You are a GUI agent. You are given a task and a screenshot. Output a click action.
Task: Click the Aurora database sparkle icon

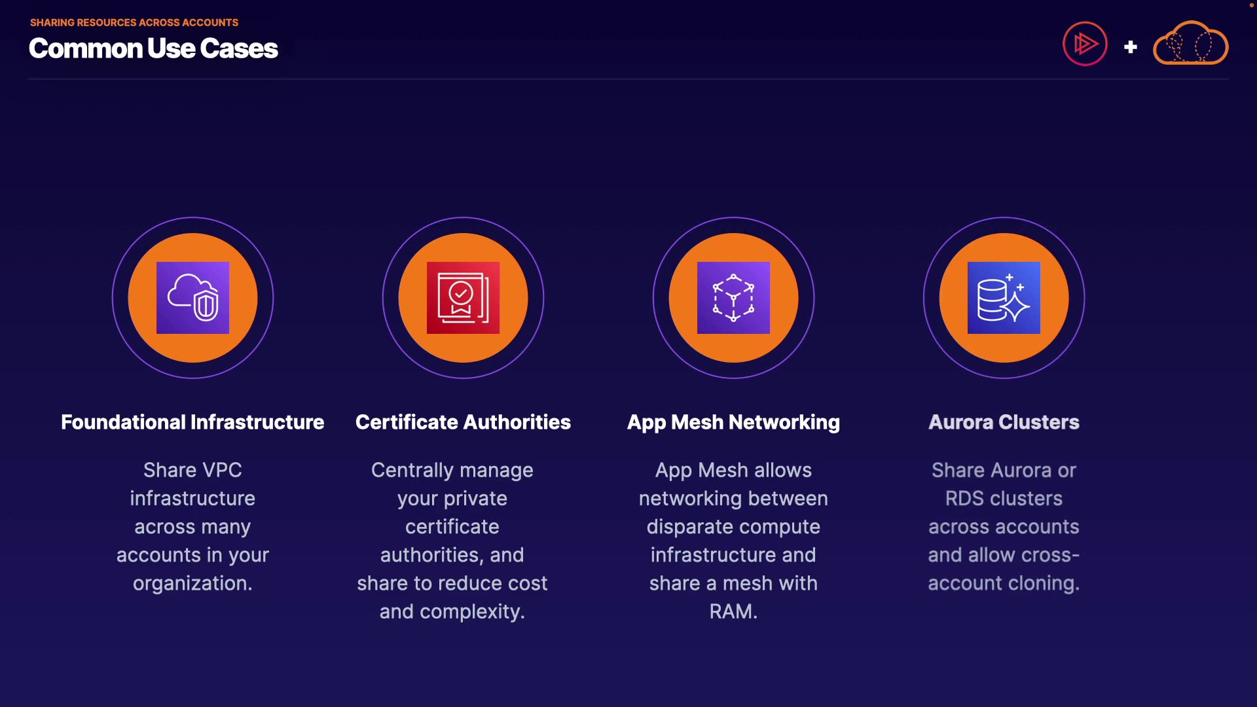pos(1004,298)
